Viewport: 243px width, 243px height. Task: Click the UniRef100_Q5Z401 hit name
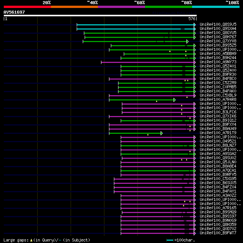click(218, 66)
